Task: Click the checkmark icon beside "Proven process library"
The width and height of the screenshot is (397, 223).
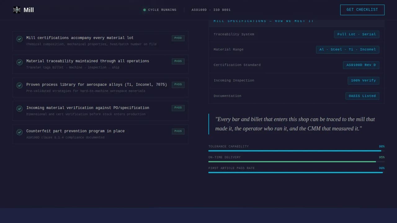Action: click(x=20, y=85)
